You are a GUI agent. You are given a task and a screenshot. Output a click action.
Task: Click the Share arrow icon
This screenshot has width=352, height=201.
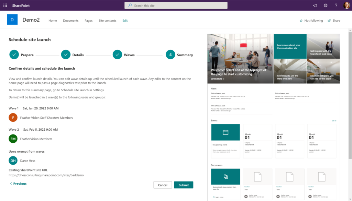point(329,20)
